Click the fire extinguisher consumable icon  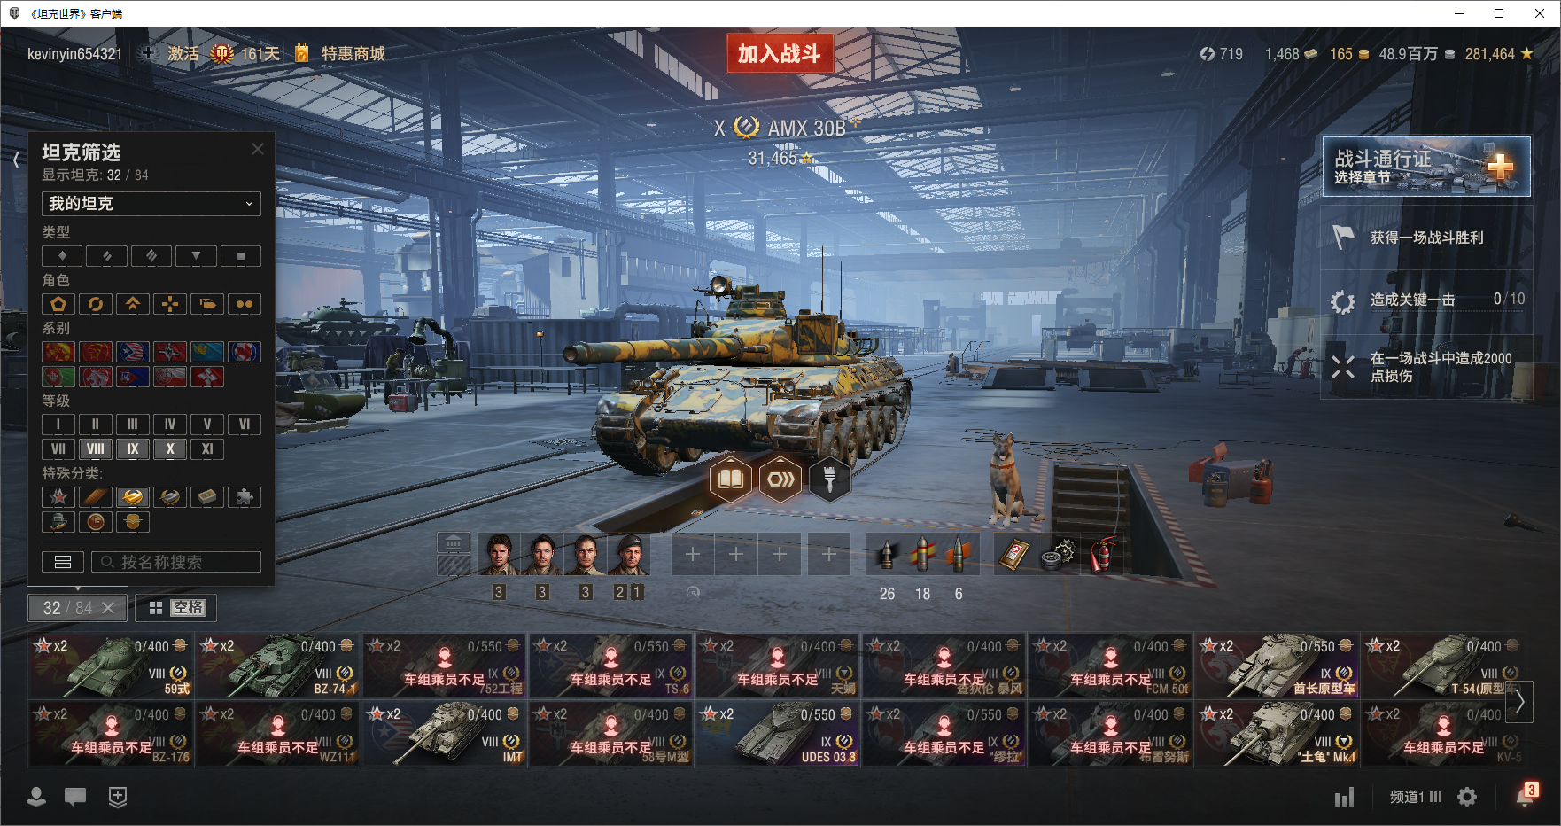pos(1101,554)
